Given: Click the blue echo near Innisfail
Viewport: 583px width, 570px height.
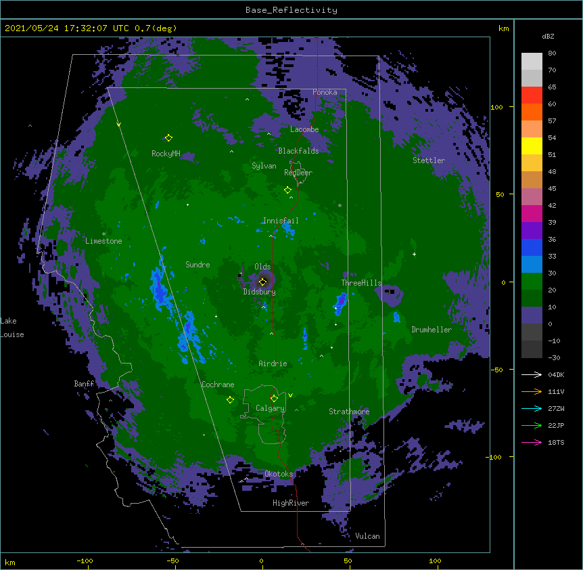Looking at the screenshot, I should click(289, 231).
